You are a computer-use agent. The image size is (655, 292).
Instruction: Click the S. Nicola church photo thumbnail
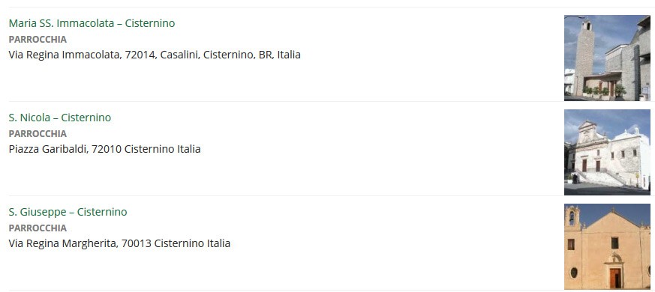pyautogui.click(x=607, y=152)
